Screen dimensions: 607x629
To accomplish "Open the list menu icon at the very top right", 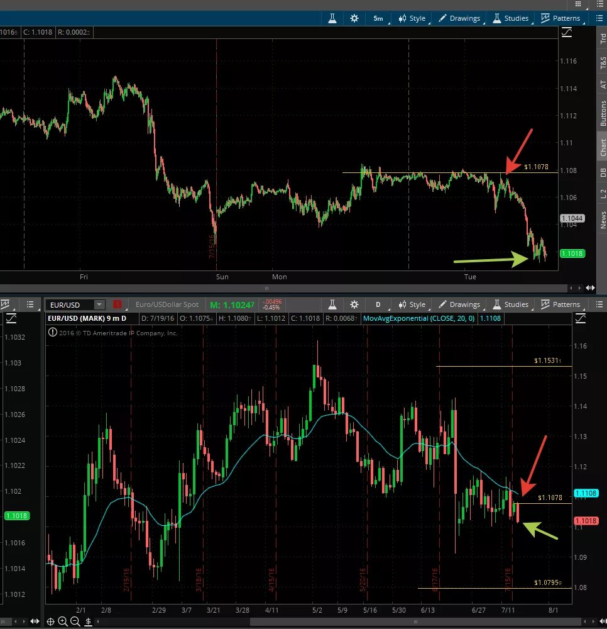I will click(x=599, y=4).
